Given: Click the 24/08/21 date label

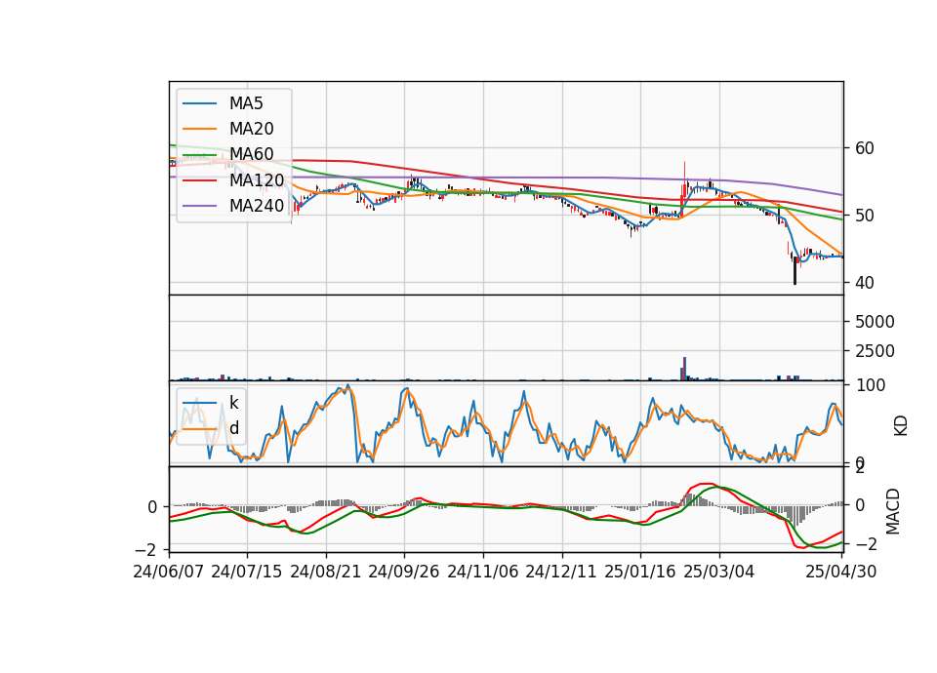Looking at the screenshot, I should pyautogui.click(x=326, y=572).
